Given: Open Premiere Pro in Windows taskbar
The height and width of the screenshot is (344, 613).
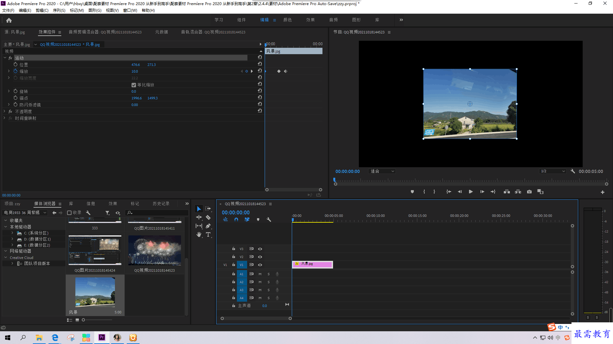Looking at the screenshot, I should click(102, 337).
